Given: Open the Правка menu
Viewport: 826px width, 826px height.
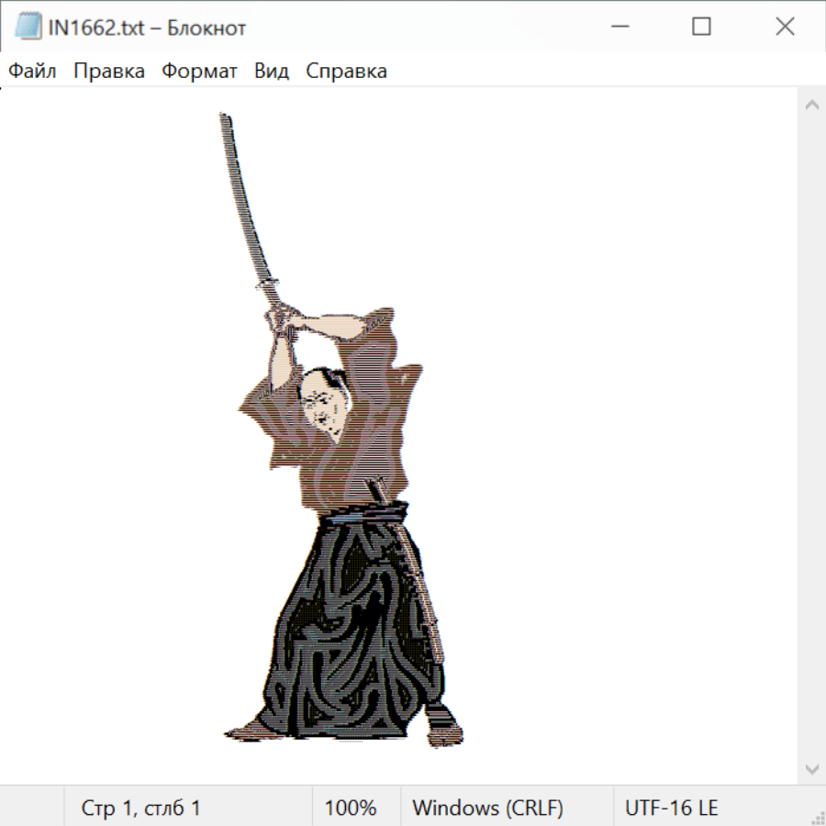Looking at the screenshot, I should pyautogui.click(x=109, y=72).
